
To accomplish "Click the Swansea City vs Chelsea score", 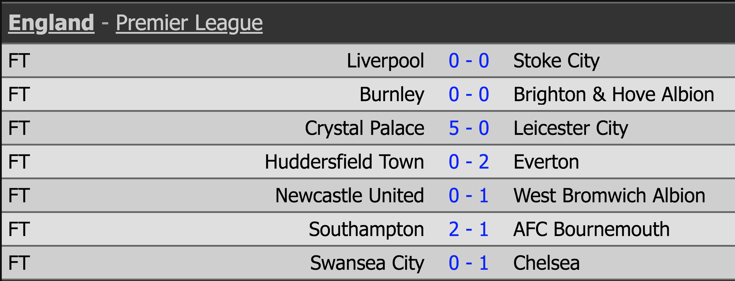I will pos(469,263).
